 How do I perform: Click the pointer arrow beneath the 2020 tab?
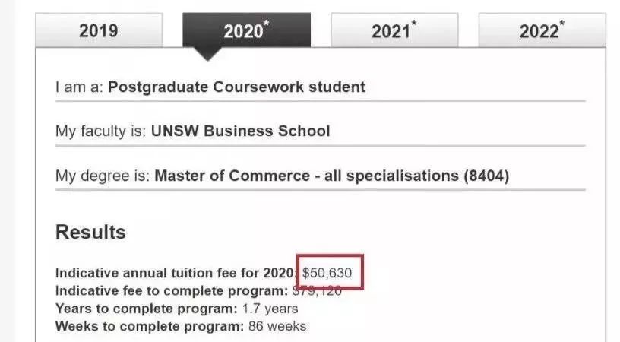[x=207, y=54]
